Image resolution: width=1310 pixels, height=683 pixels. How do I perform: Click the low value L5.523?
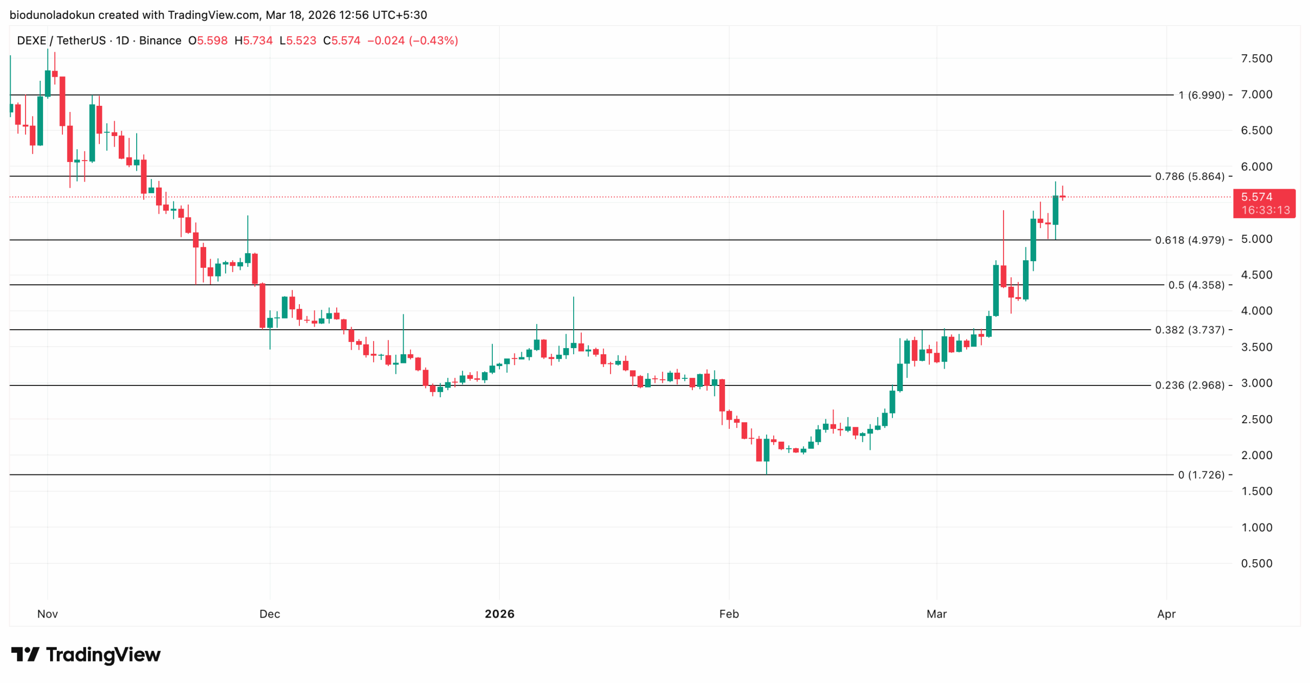click(x=298, y=40)
